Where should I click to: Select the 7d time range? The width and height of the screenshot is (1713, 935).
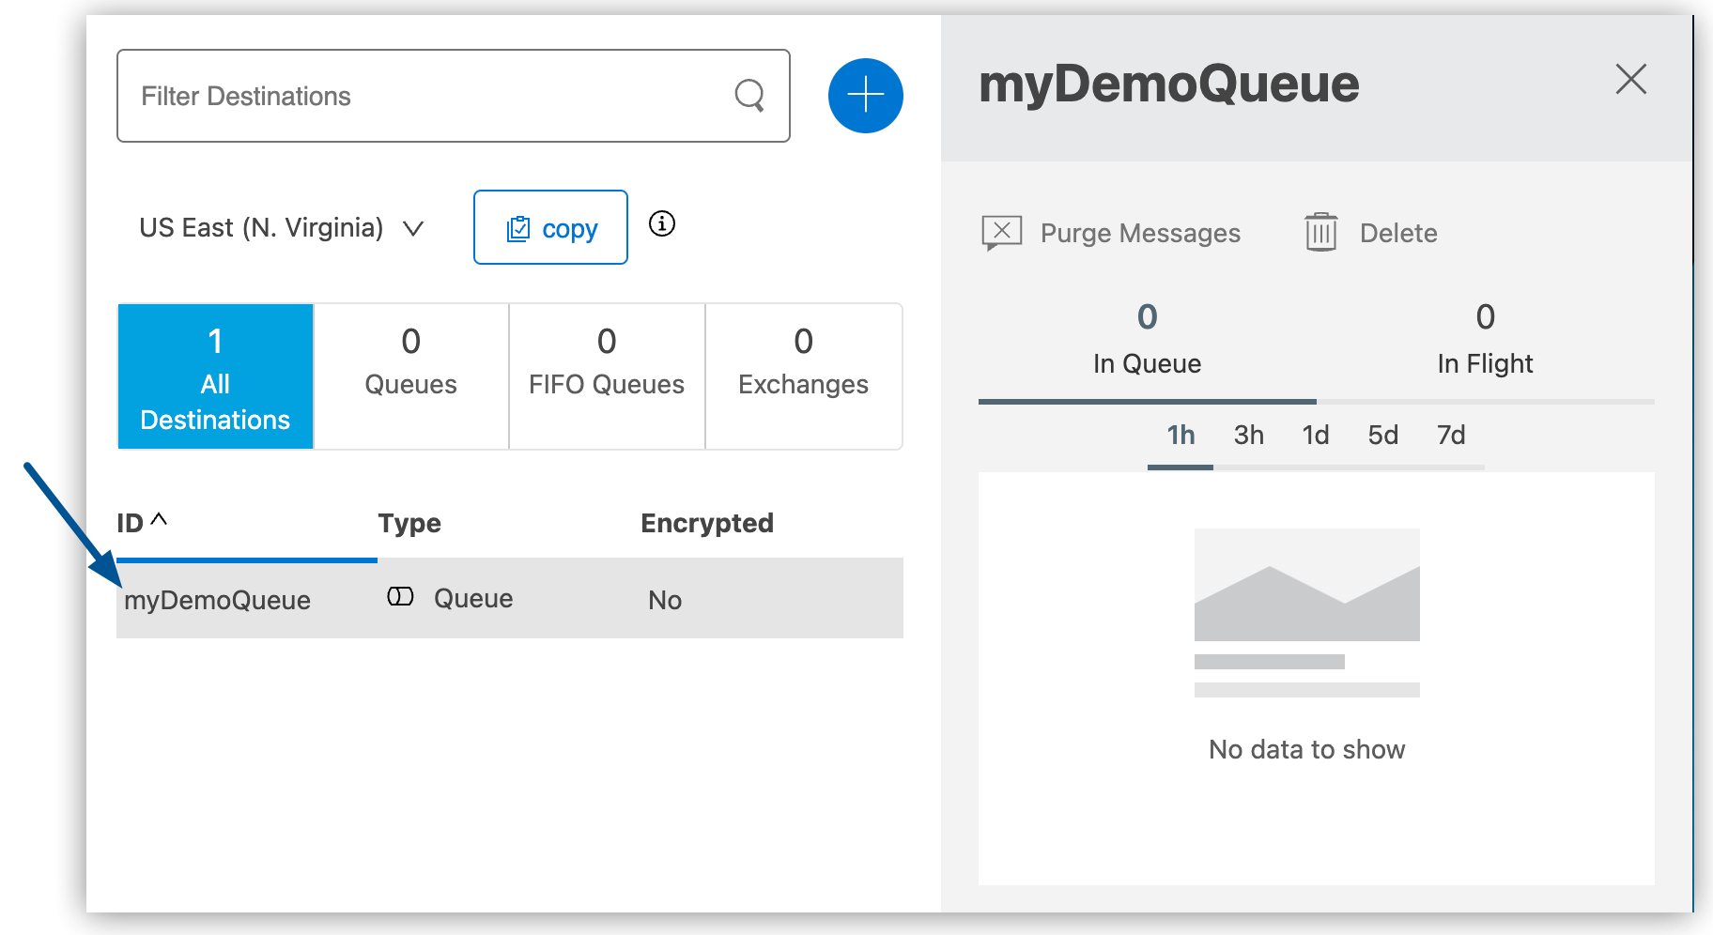(1450, 436)
